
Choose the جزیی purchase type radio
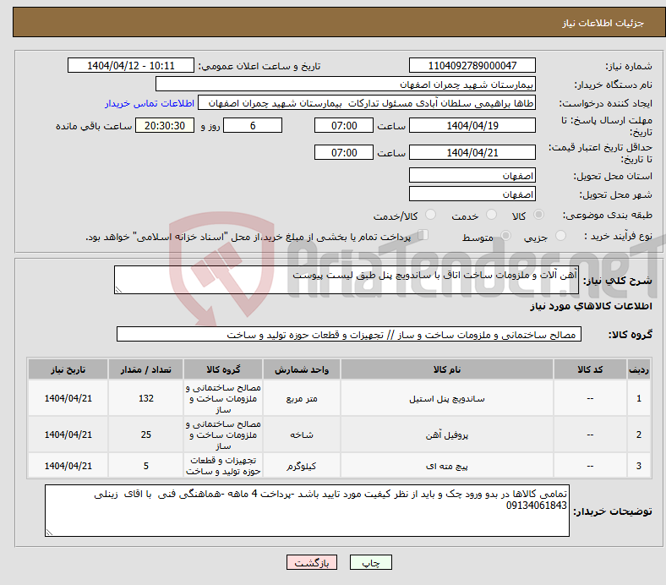(560, 236)
